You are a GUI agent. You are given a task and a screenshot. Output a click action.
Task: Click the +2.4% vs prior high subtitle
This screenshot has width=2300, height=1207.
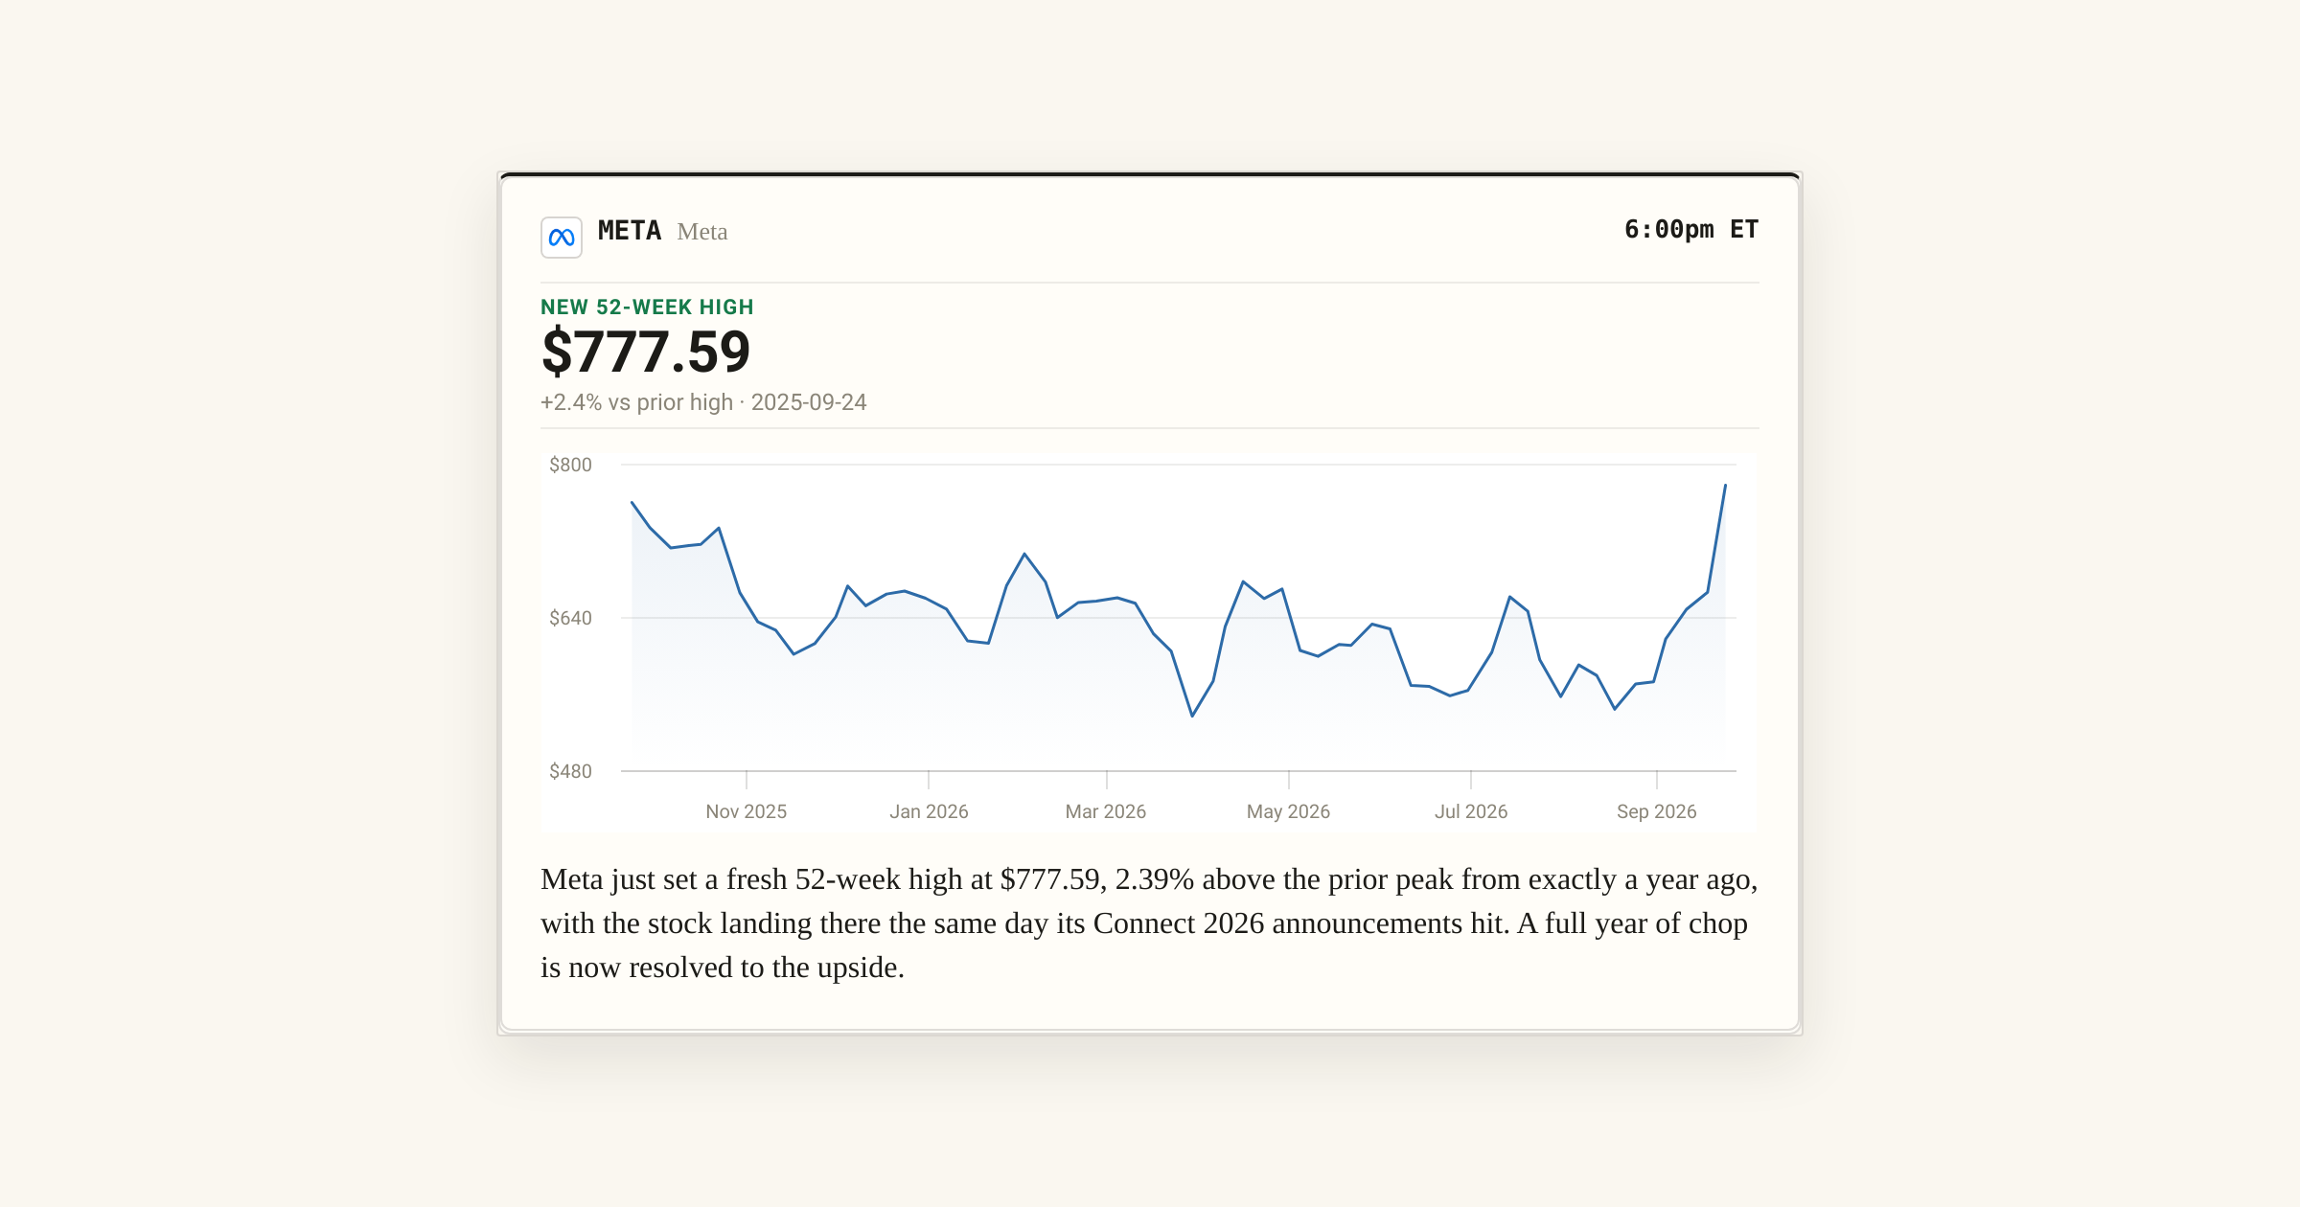[x=703, y=402]
